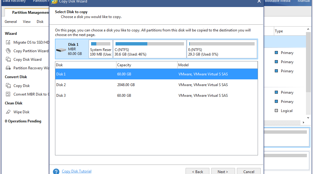Viewport: 313px width, 174px height.
Task: Close the Copy Disk Wizard dialog
Action: point(259,2)
